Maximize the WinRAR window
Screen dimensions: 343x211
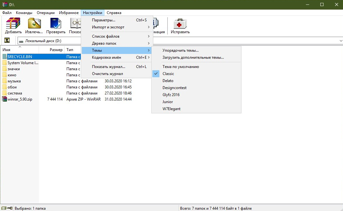point(322,4)
